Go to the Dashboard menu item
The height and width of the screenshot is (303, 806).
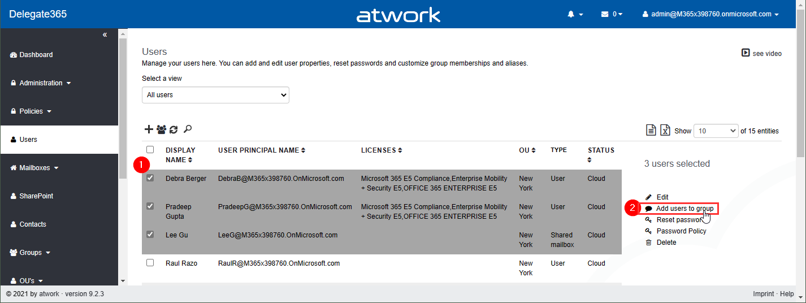[36, 55]
